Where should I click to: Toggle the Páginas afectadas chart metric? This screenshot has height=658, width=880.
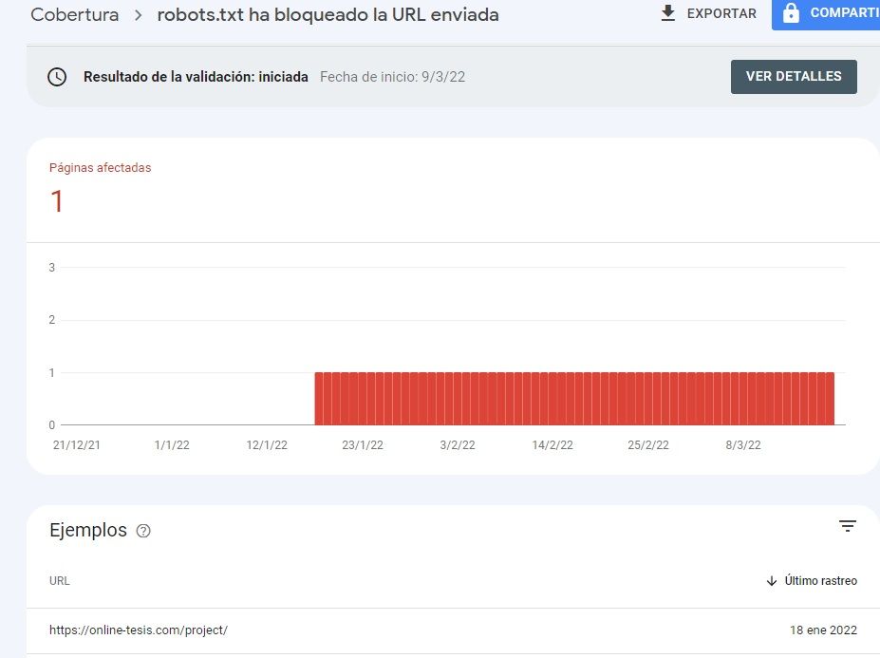[100, 168]
